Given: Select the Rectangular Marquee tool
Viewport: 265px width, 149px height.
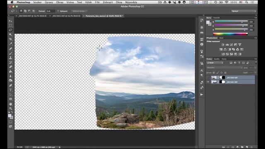Looking at the screenshot, I should coord(11,26).
